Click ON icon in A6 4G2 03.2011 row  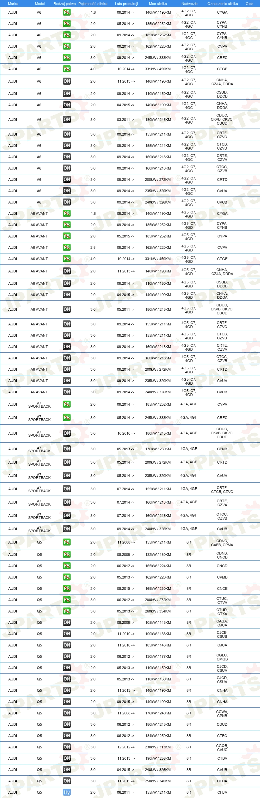click(x=67, y=120)
